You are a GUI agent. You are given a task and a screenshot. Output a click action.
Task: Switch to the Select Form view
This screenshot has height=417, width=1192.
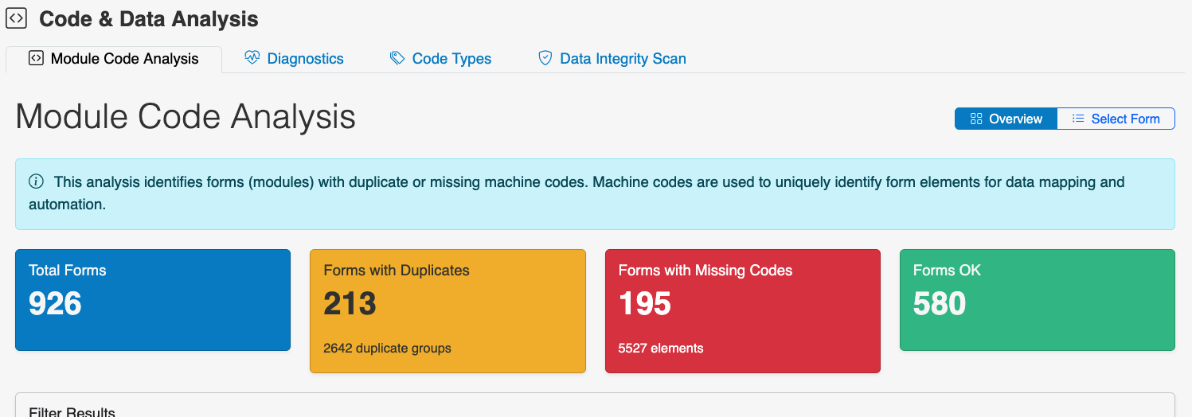1116,119
